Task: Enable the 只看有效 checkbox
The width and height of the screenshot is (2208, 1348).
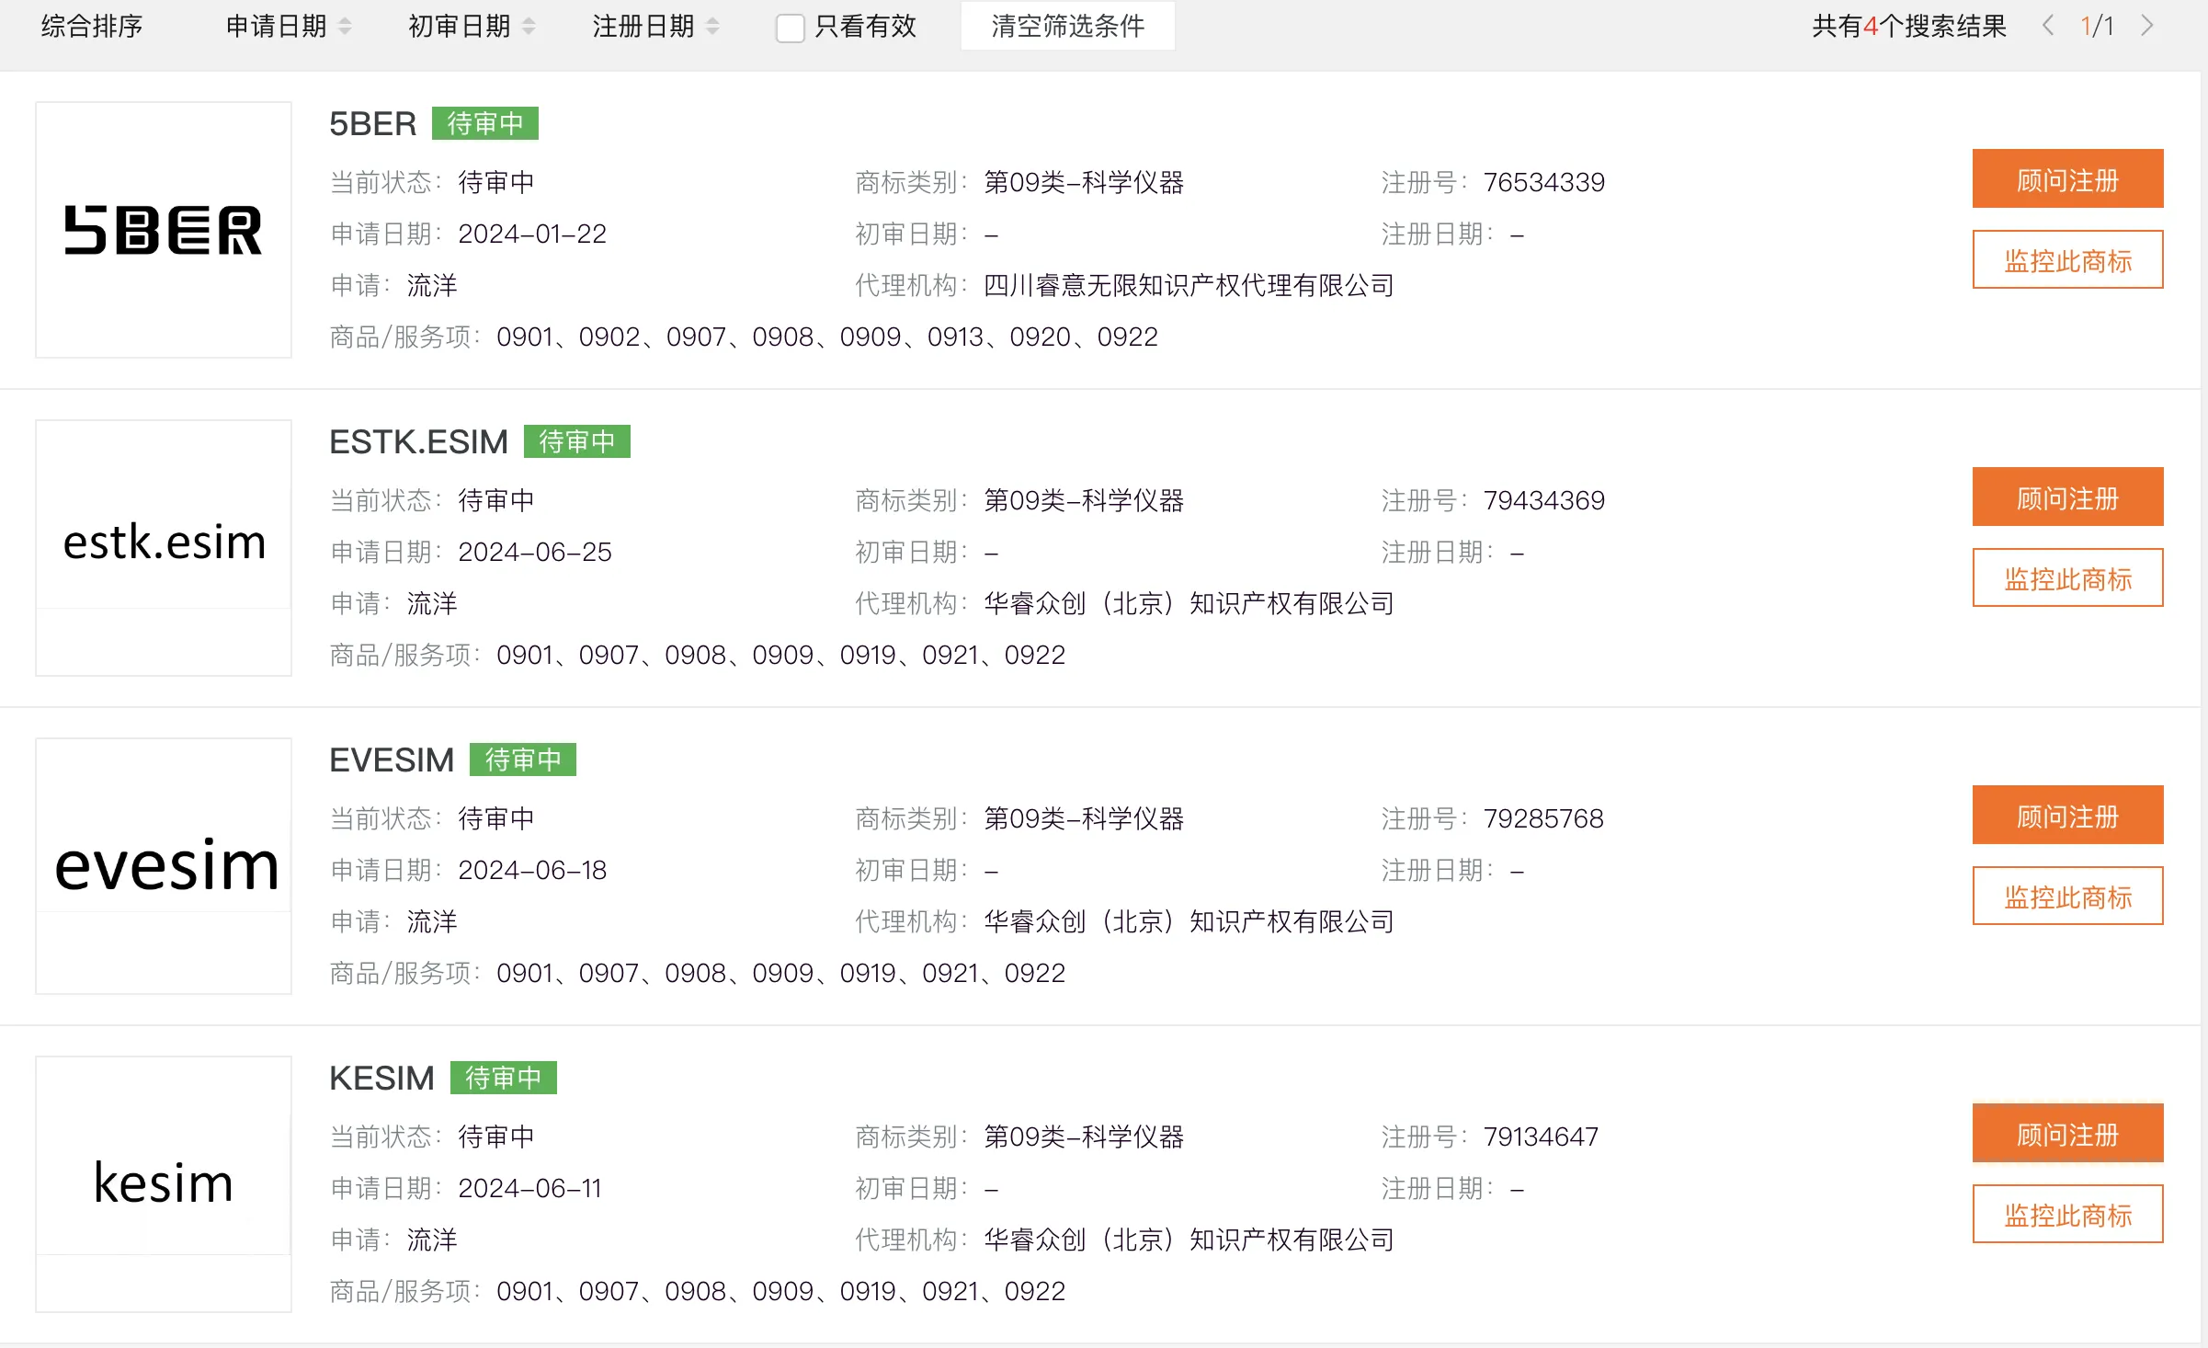Action: pyautogui.click(x=790, y=28)
